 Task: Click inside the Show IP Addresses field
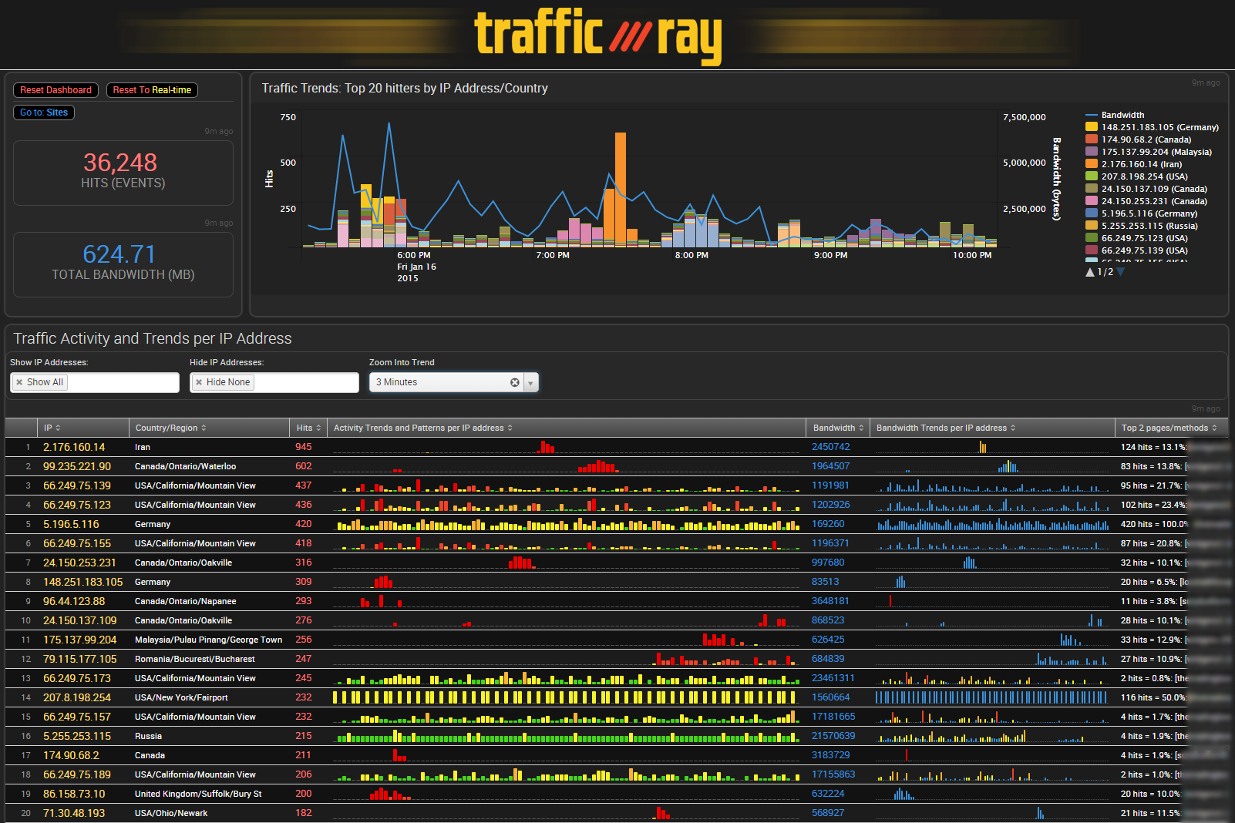click(95, 383)
